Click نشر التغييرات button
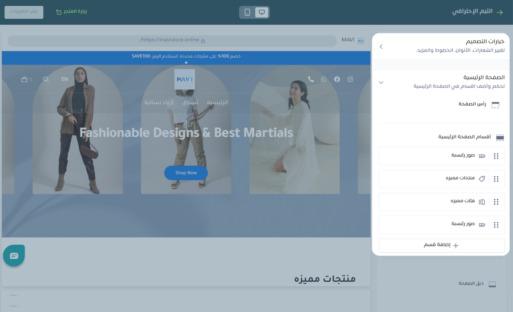513x312 pixels. click(24, 12)
